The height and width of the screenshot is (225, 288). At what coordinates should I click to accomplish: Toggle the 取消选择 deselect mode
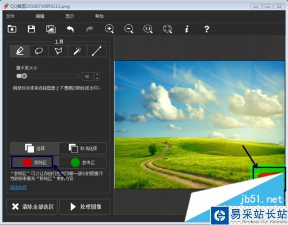pyautogui.click(x=82, y=148)
